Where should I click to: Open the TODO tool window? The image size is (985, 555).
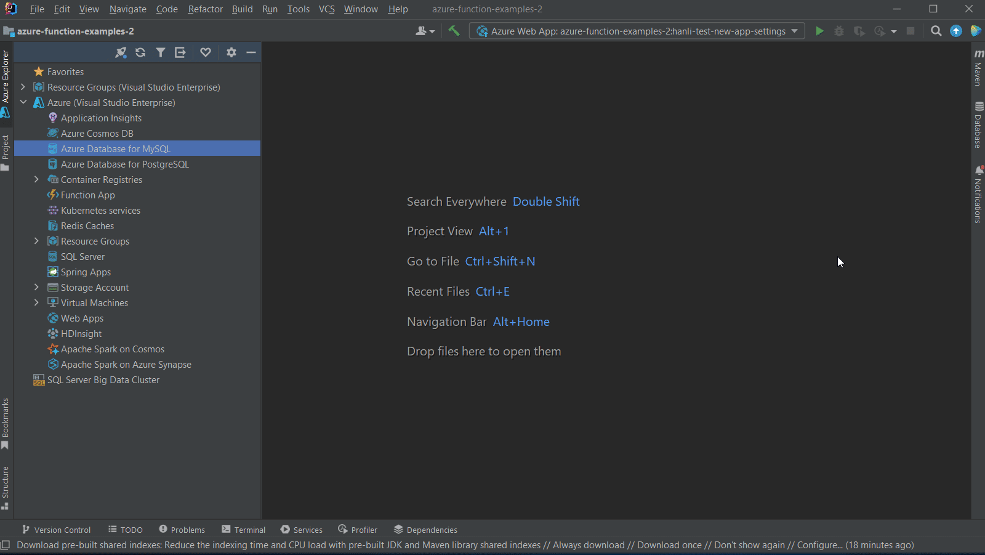tap(126, 530)
